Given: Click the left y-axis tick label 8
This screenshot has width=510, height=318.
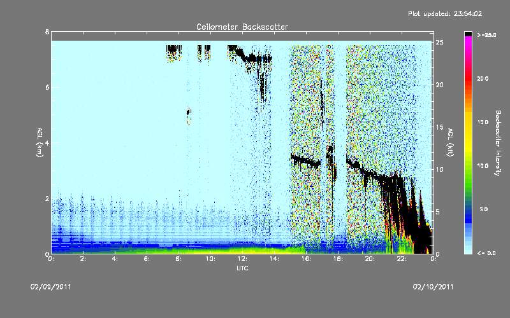Looking at the screenshot, I should (47, 32).
